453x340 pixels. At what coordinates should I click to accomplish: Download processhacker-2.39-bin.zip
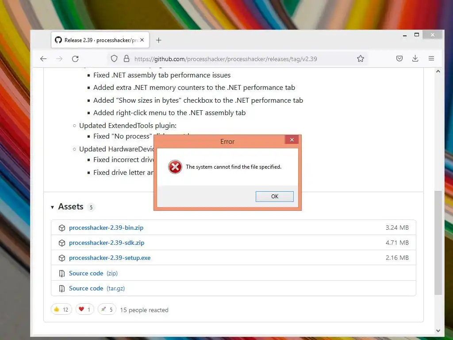click(x=106, y=228)
